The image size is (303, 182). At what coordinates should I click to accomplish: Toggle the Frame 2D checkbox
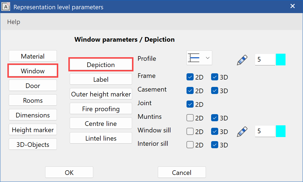(190, 77)
